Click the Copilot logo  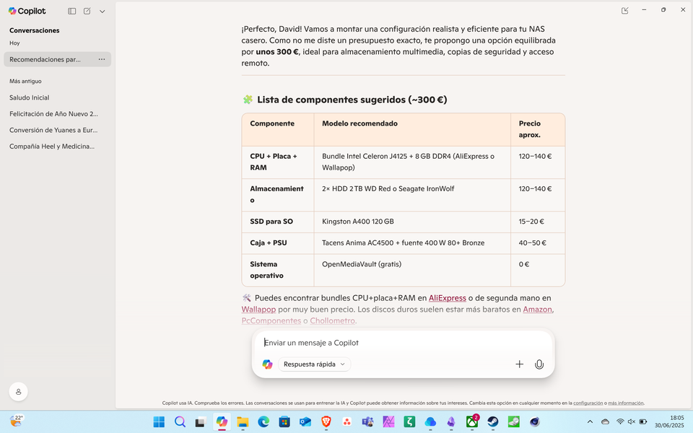click(x=27, y=11)
